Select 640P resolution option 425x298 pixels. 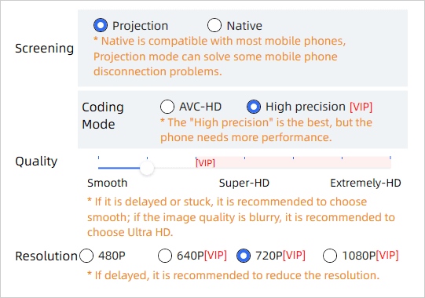(165, 256)
